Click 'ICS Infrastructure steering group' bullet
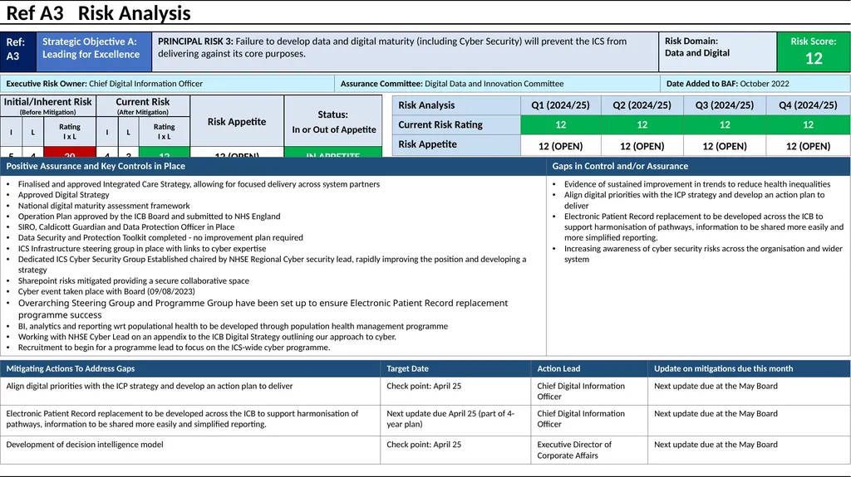851x477 pixels. click(141, 248)
